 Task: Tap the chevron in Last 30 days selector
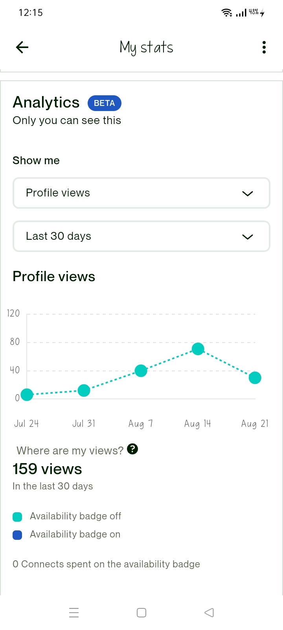(248, 237)
